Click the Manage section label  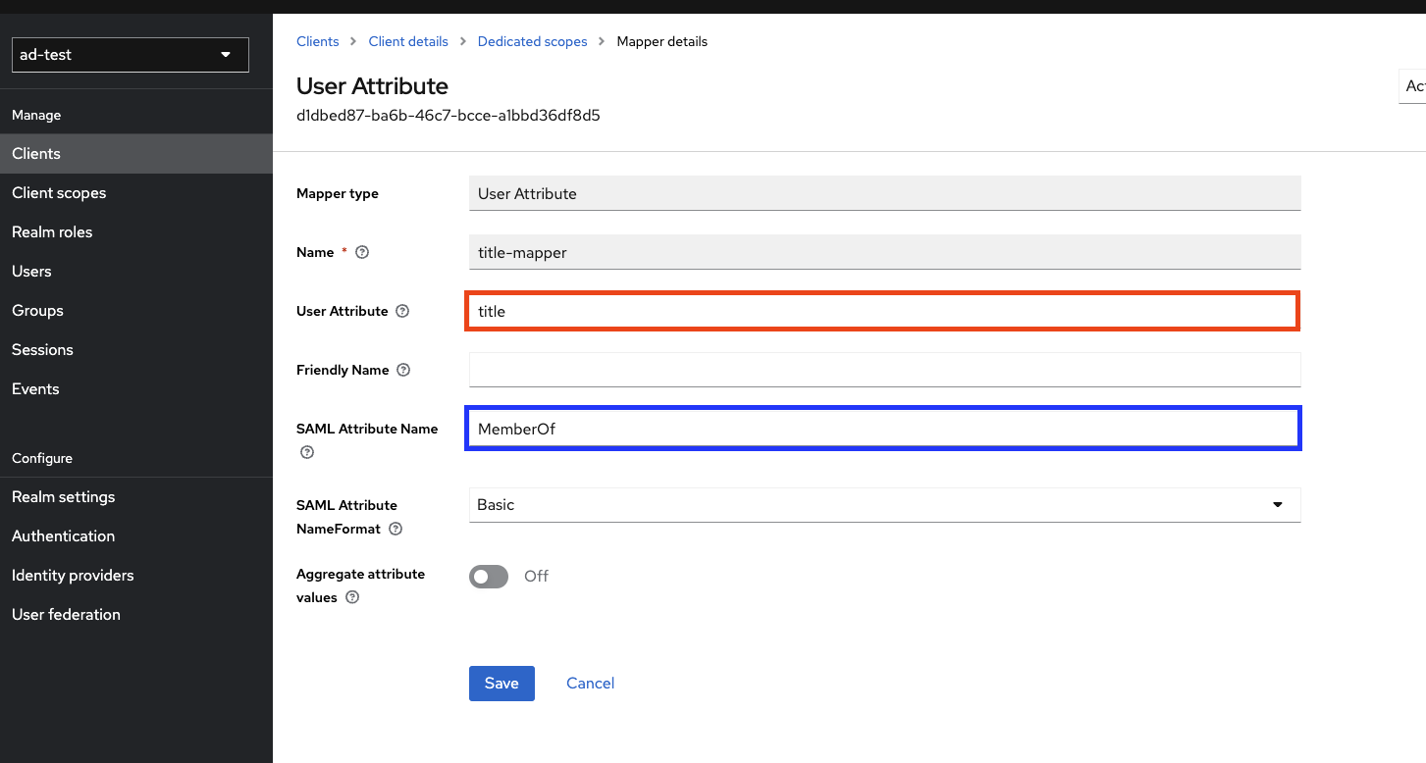click(x=36, y=115)
